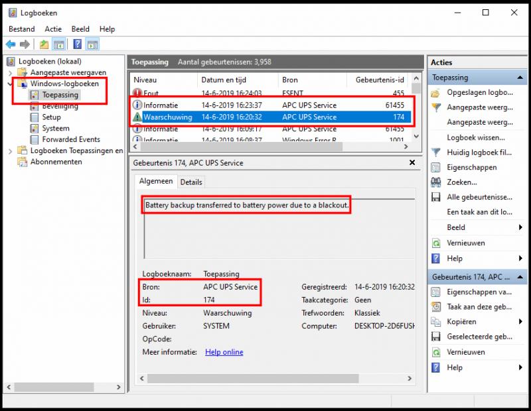
Task: Click the folder-up icon in the toolbar
Action: 44,44
